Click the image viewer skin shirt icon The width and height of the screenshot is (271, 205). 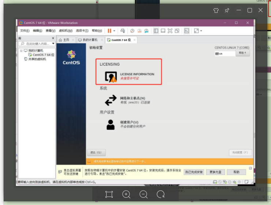click(x=216, y=10)
